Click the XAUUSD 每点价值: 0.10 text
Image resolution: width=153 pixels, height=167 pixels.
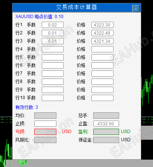click(39, 17)
